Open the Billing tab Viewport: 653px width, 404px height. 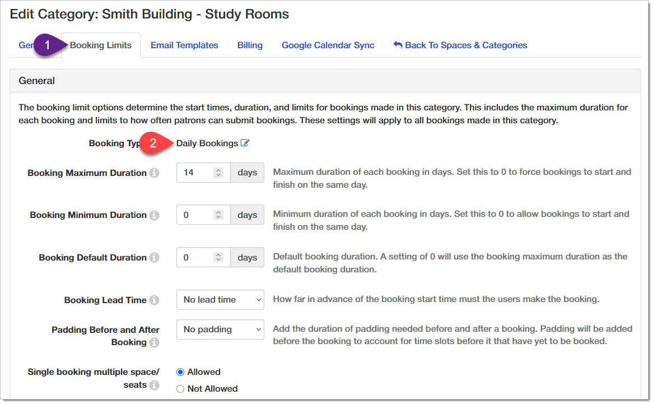click(x=250, y=45)
